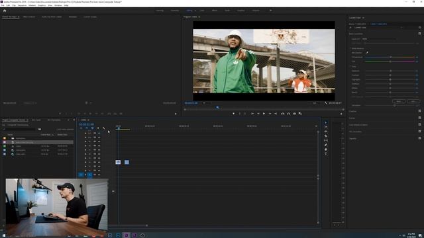Open timeline display settings wrench
This screenshot has height=238, width=424.
coord(103,128)
